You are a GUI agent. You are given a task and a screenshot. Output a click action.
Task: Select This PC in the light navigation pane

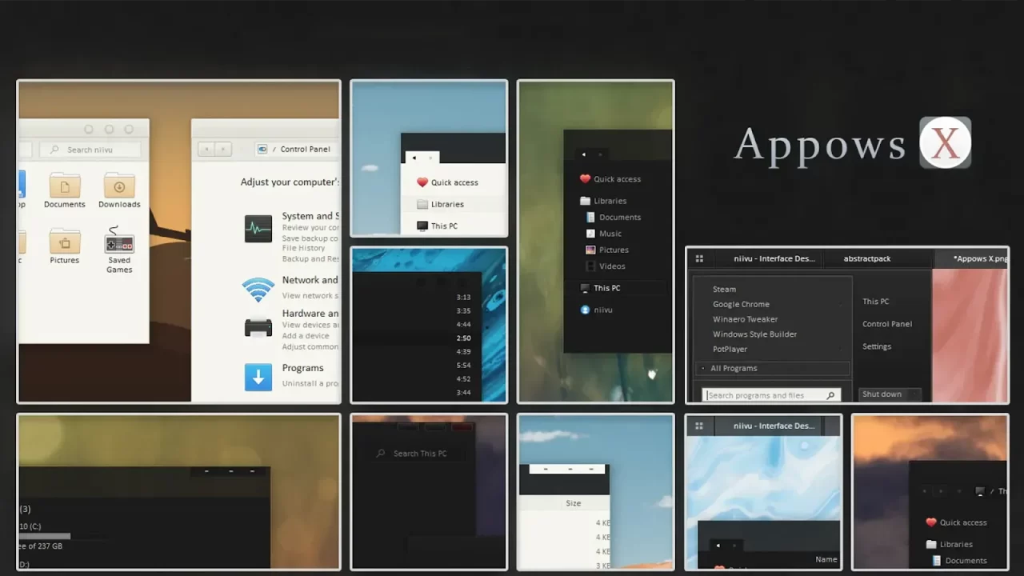[437, 226]
